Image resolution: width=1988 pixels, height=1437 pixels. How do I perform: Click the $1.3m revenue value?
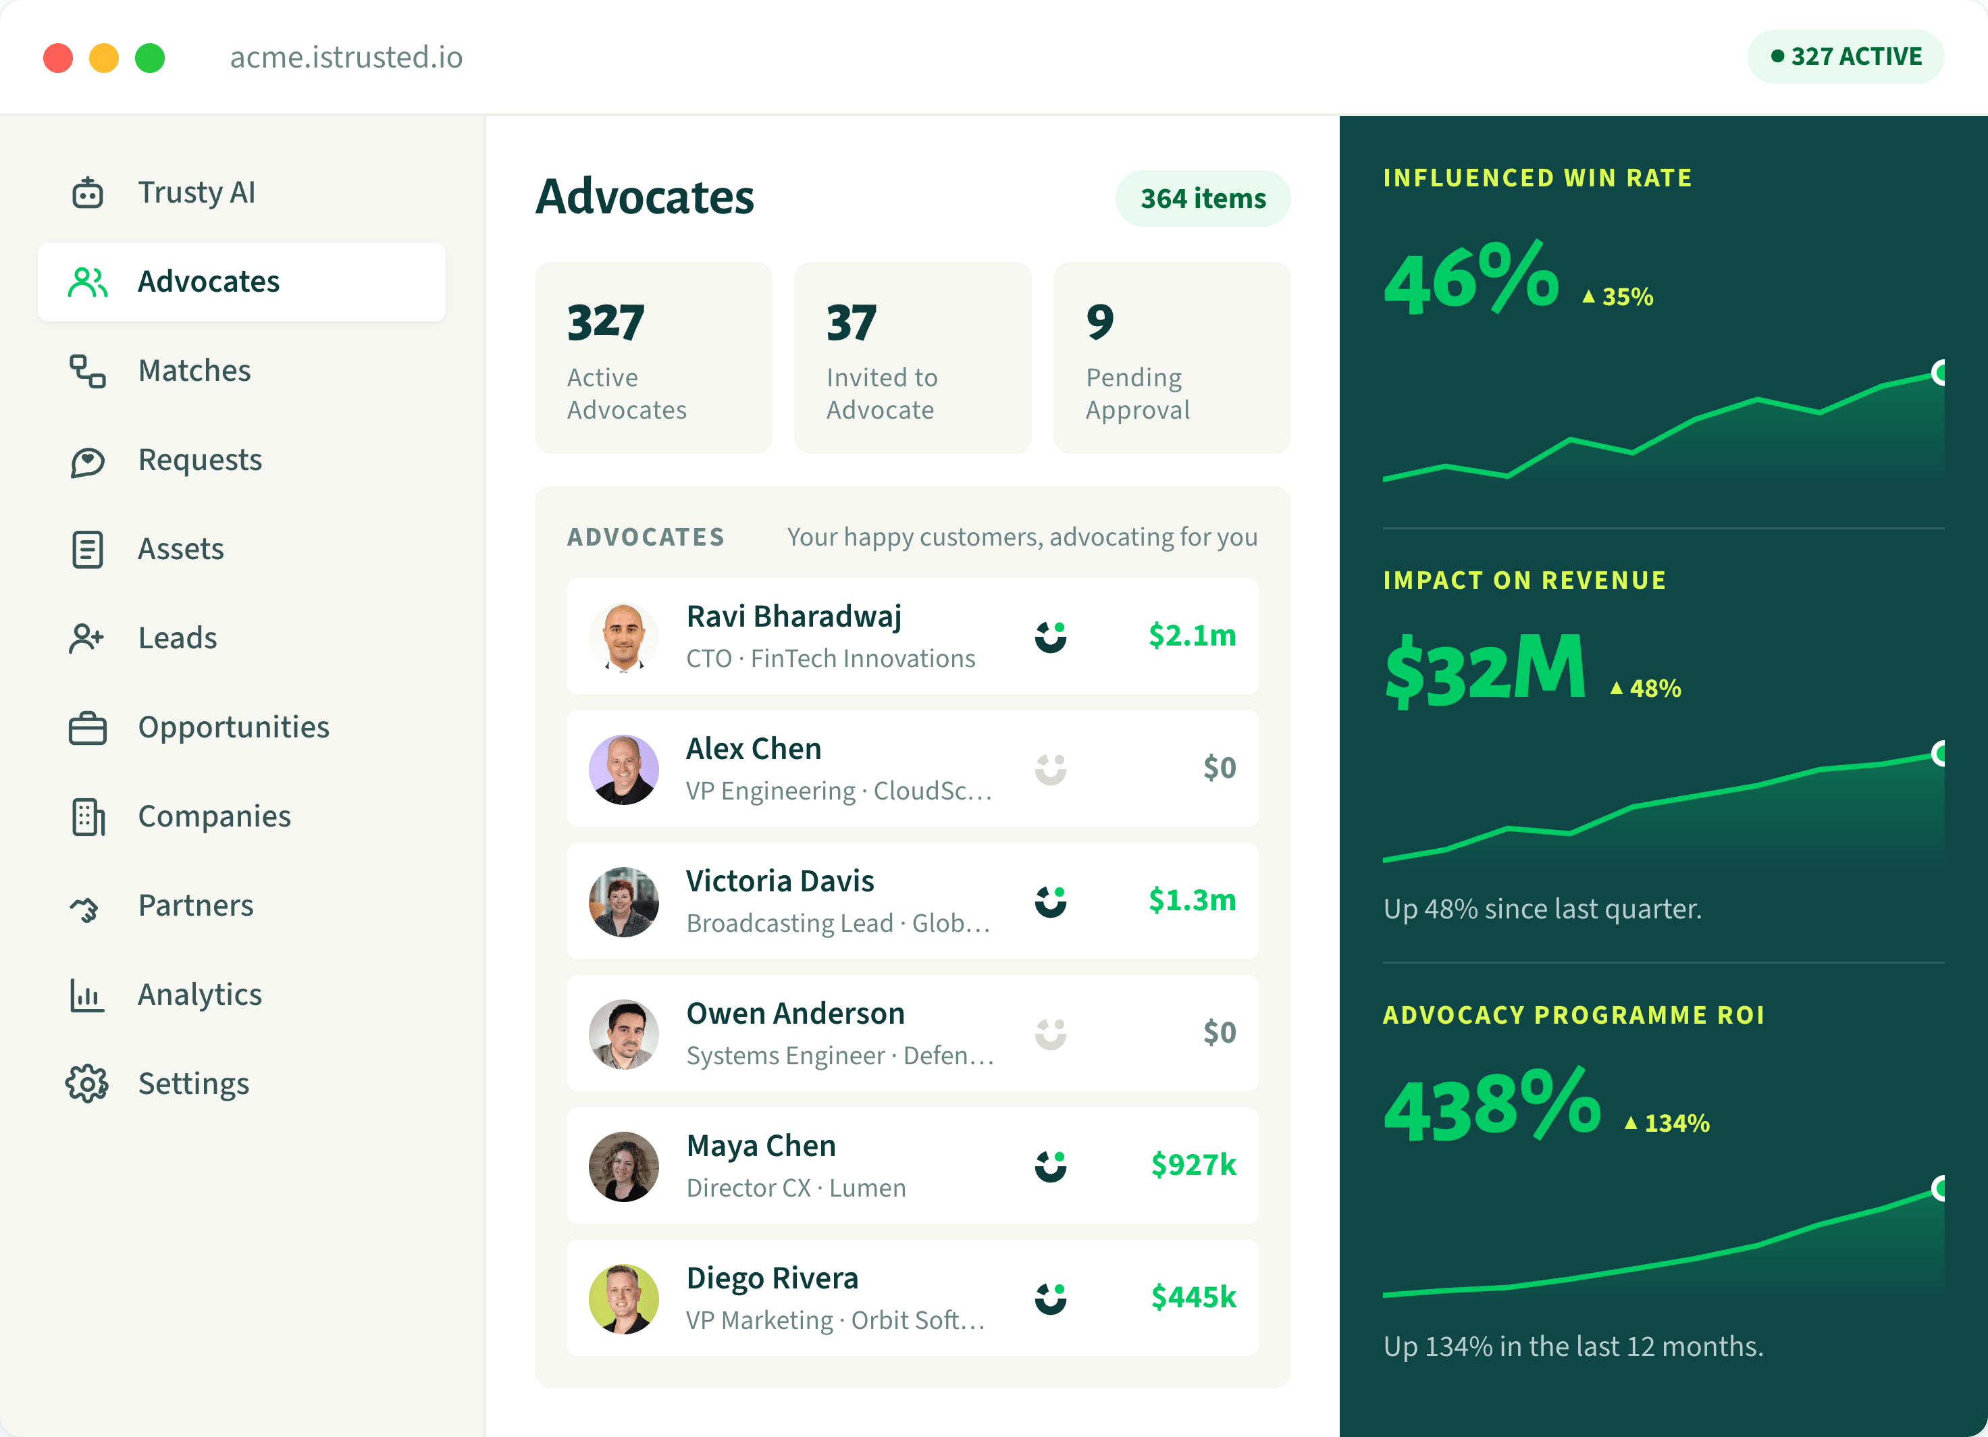(x=1192, y=899)
